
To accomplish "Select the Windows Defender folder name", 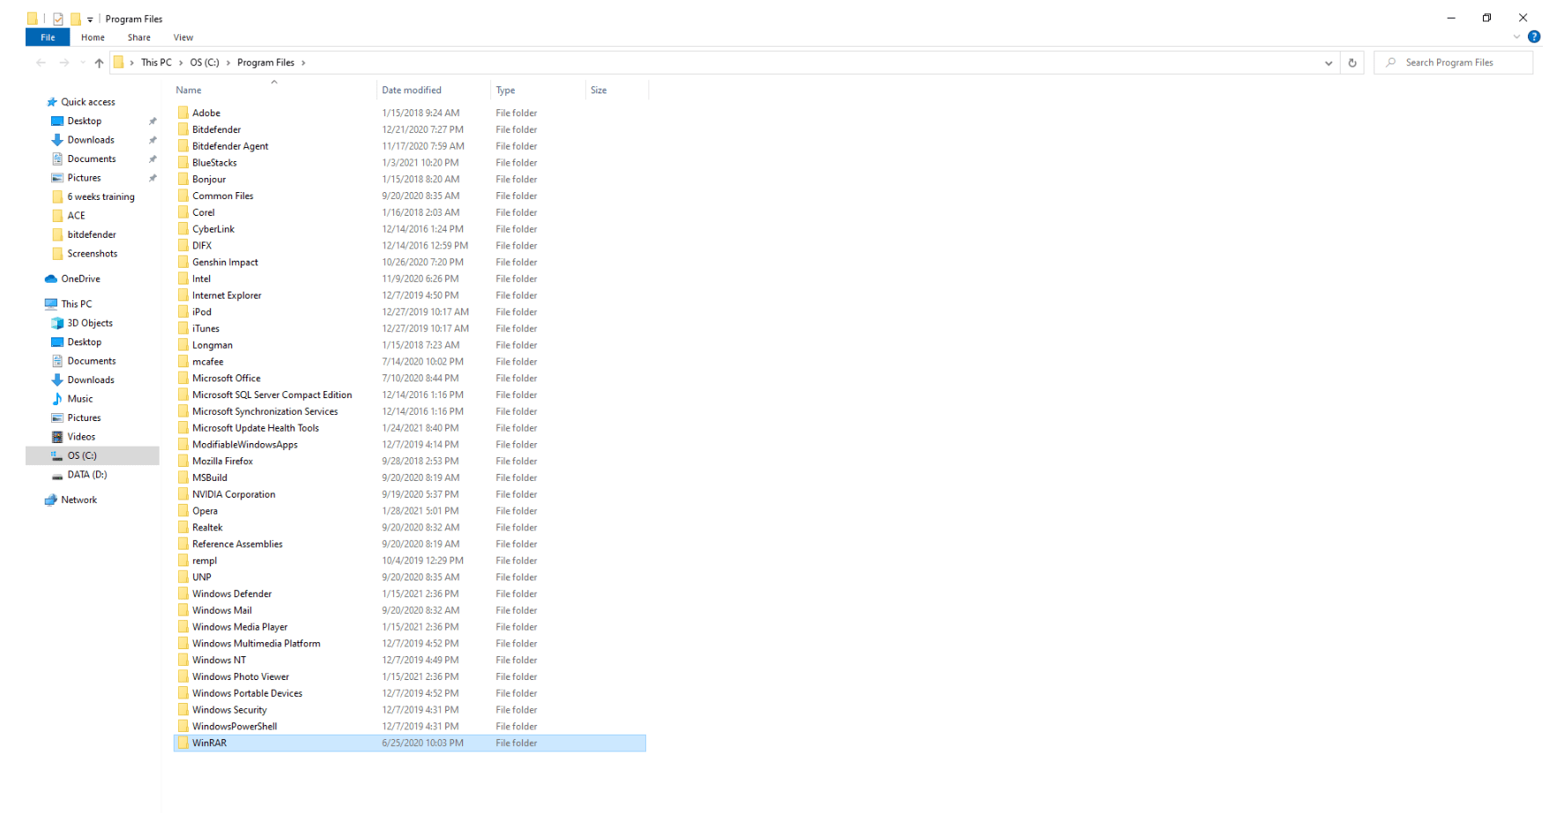I will click(232, 595).
